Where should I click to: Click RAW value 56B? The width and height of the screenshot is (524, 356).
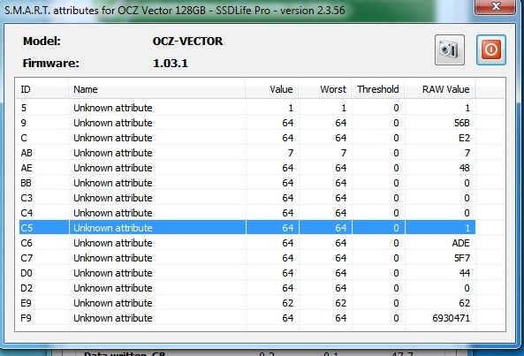[462, 123]
